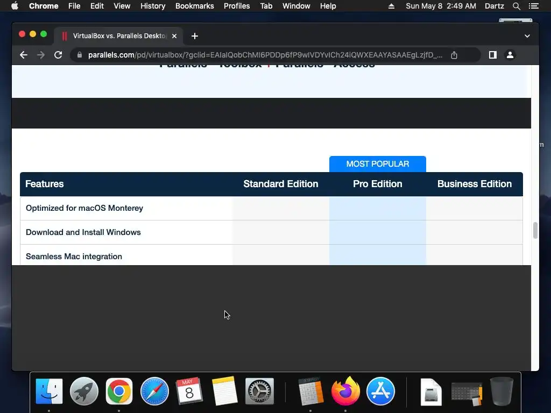Click the Seamless Mac integration row
The image size is (551, 413).
(x=271, y=255)
